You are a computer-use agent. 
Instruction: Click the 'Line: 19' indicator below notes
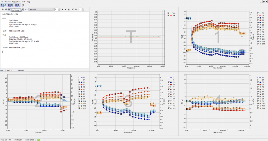[x=3, y=70]
